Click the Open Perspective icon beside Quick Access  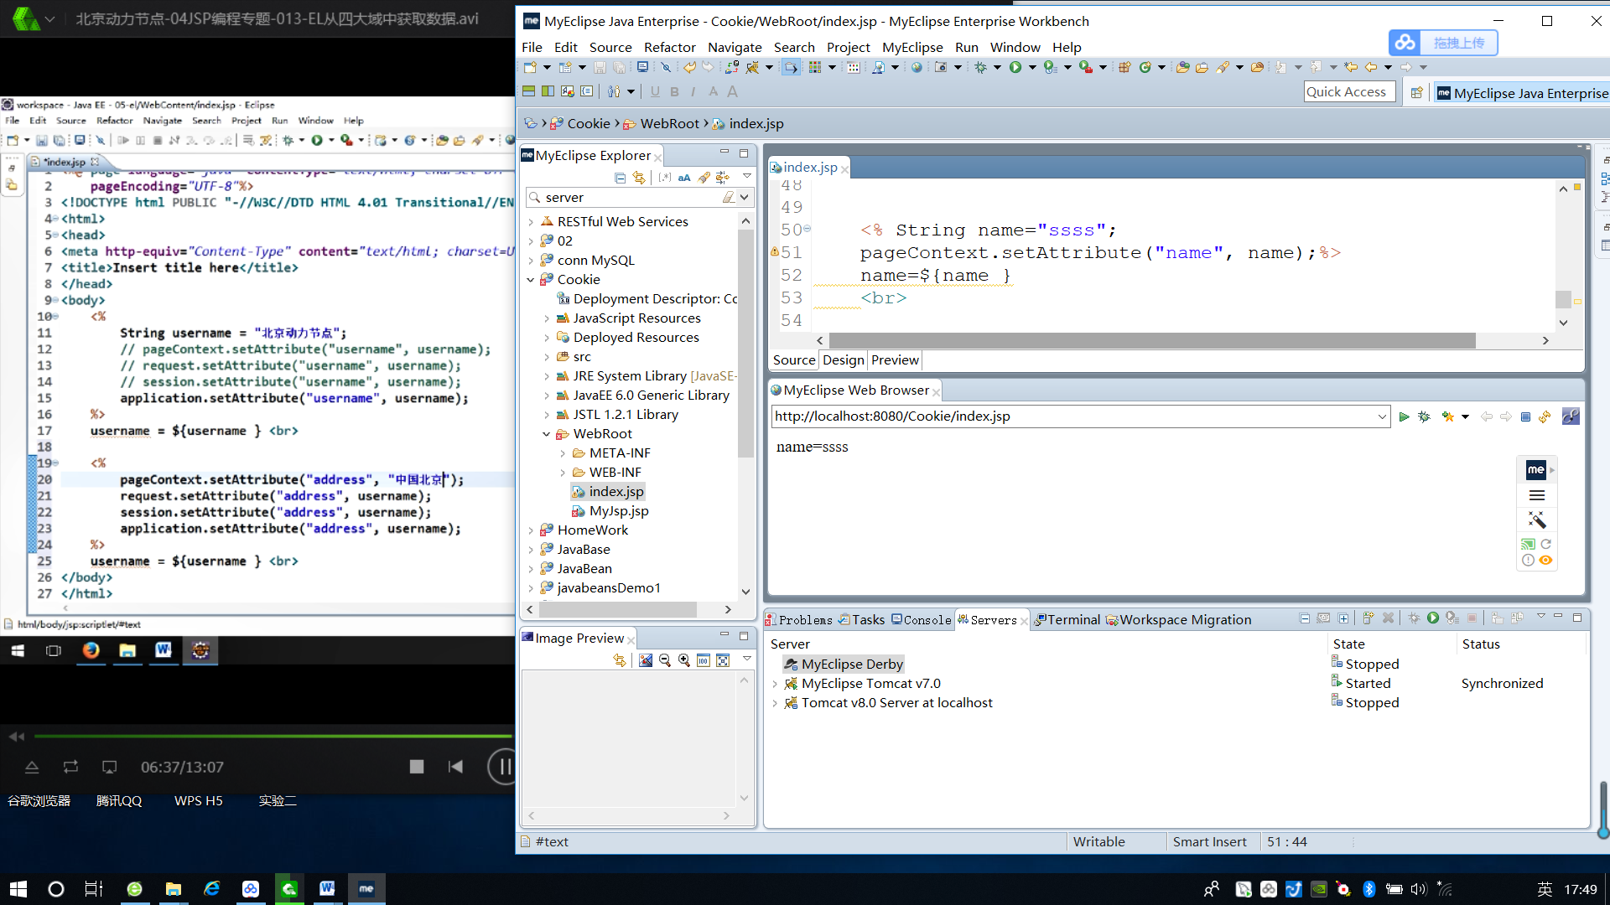tap(1416, 93)
